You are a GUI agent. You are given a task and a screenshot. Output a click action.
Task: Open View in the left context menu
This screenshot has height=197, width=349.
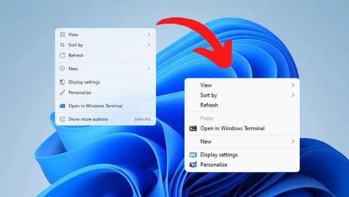pos(106,34)
